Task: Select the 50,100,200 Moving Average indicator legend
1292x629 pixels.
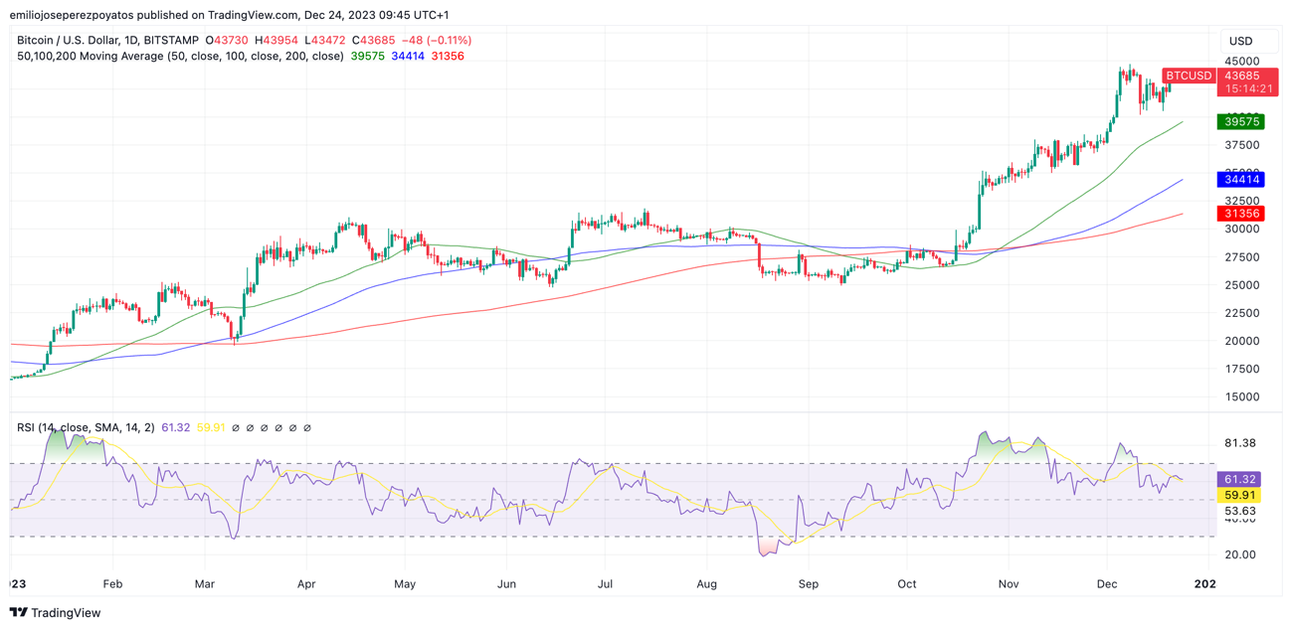Action: coord(180,57)
